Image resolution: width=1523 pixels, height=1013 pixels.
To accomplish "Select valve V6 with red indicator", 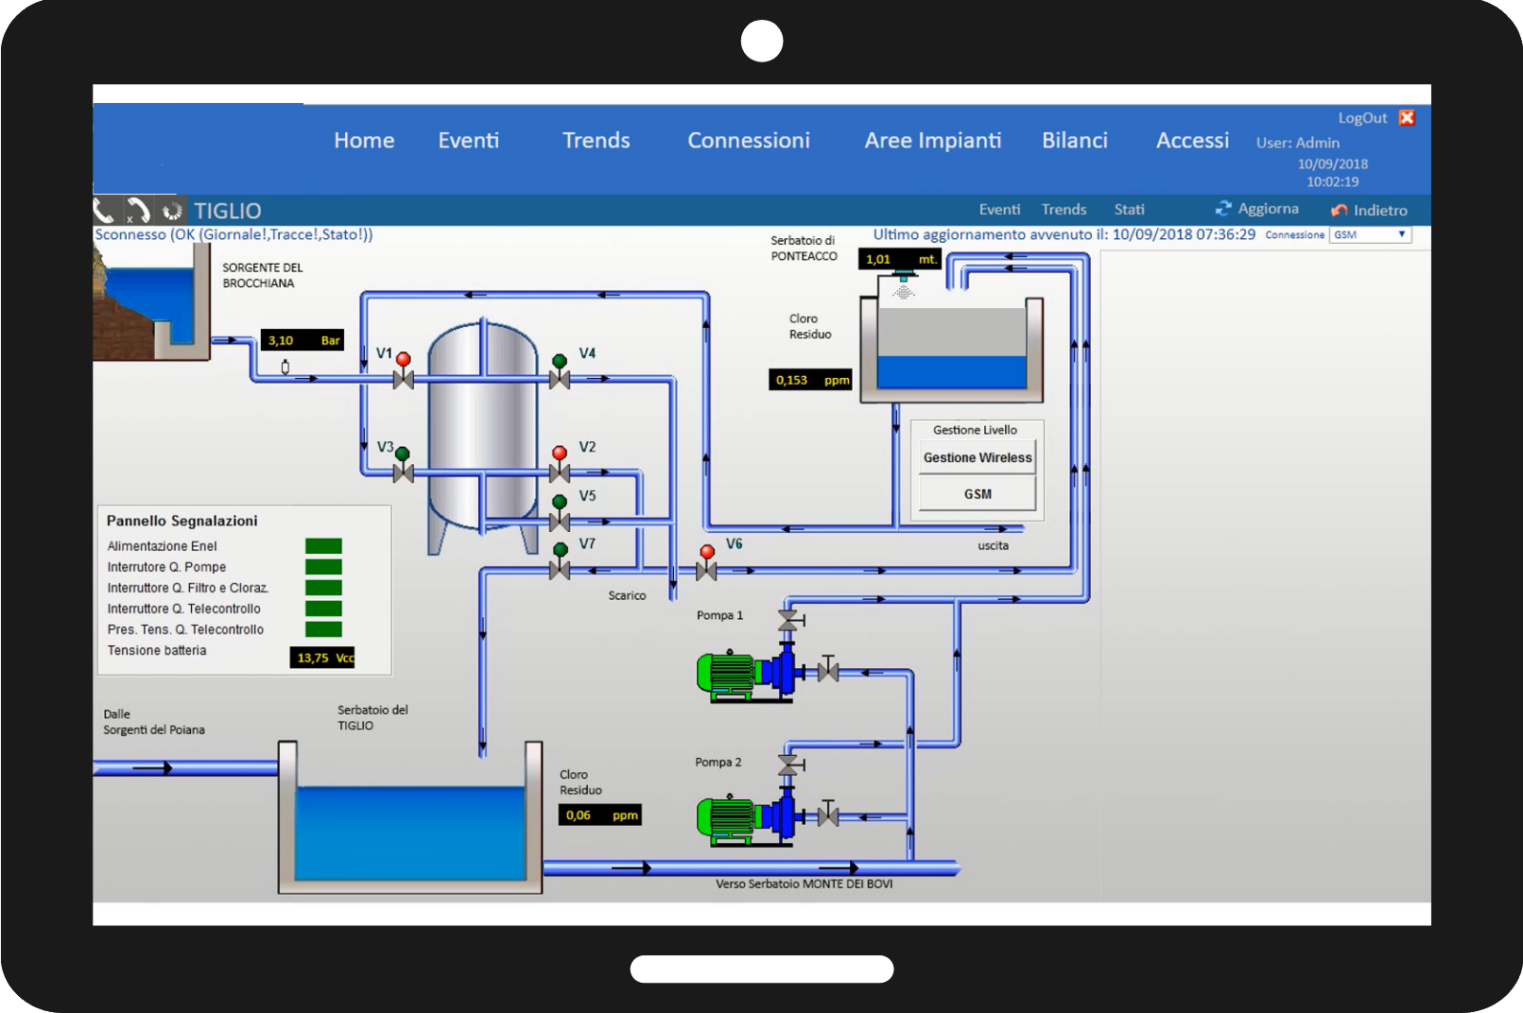I will (706, 562).
